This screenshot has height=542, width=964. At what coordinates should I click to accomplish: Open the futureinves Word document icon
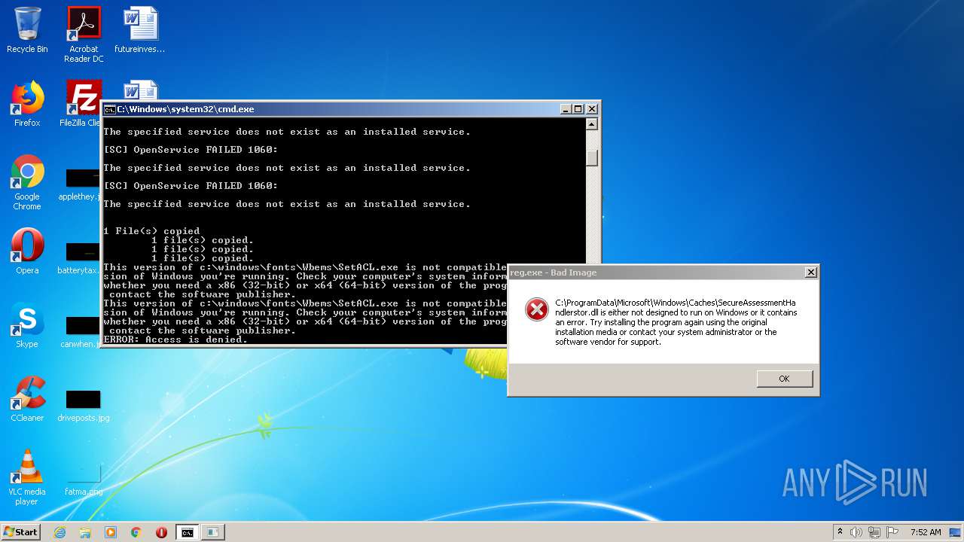[x=140, y=30]
